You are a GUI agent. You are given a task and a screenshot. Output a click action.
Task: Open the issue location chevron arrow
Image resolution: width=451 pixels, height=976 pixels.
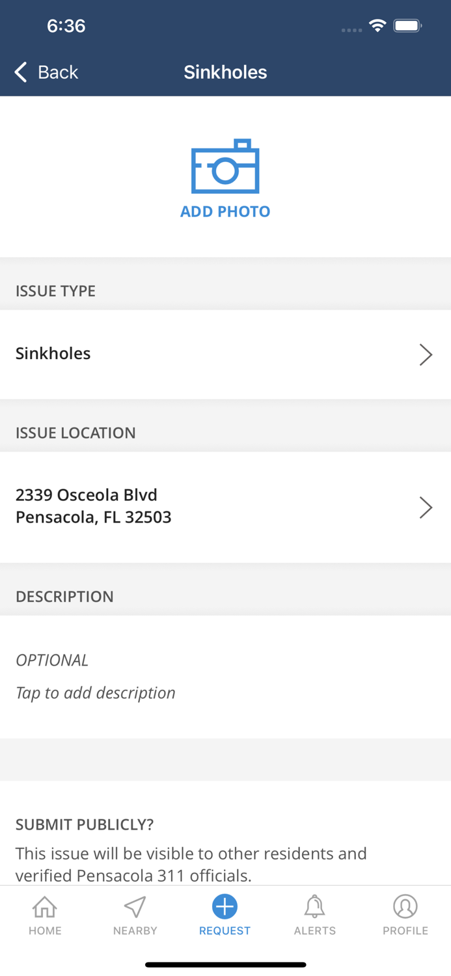[426, 507]
